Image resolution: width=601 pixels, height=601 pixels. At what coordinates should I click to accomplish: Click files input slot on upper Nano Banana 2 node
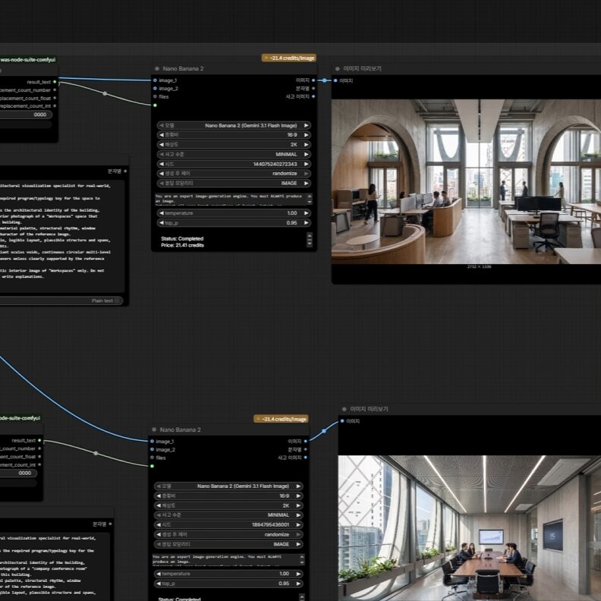point(155,96)
